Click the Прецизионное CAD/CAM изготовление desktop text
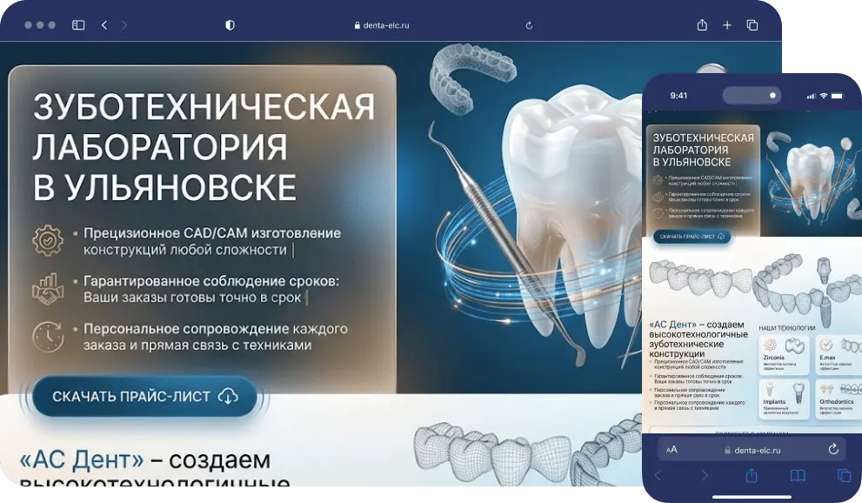 click(212, 241)
